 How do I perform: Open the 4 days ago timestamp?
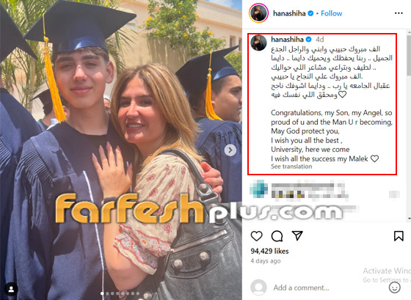click(266, 261)
